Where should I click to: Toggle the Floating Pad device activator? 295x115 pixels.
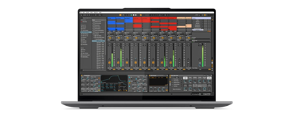(x=82, y=75)
